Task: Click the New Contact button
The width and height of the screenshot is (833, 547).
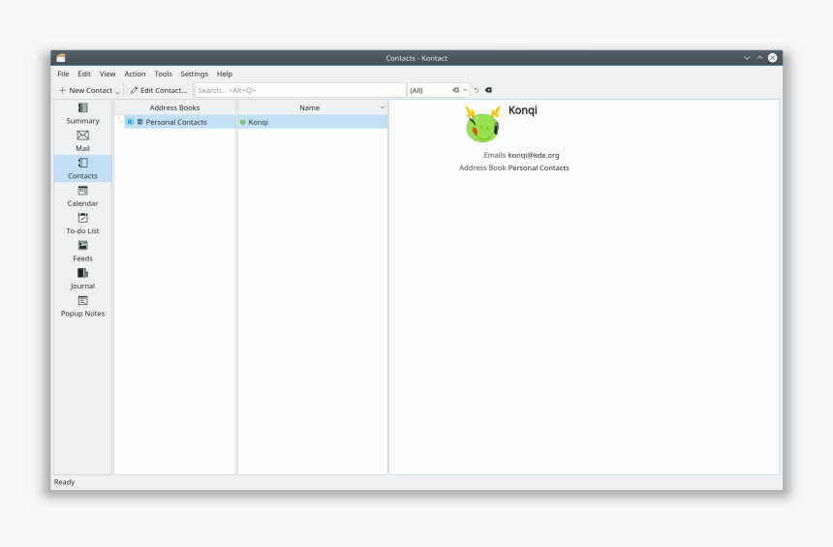Action: pos(85,90)
